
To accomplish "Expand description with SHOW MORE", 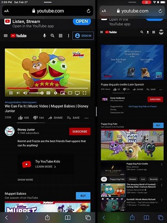I will pos(25,180).
